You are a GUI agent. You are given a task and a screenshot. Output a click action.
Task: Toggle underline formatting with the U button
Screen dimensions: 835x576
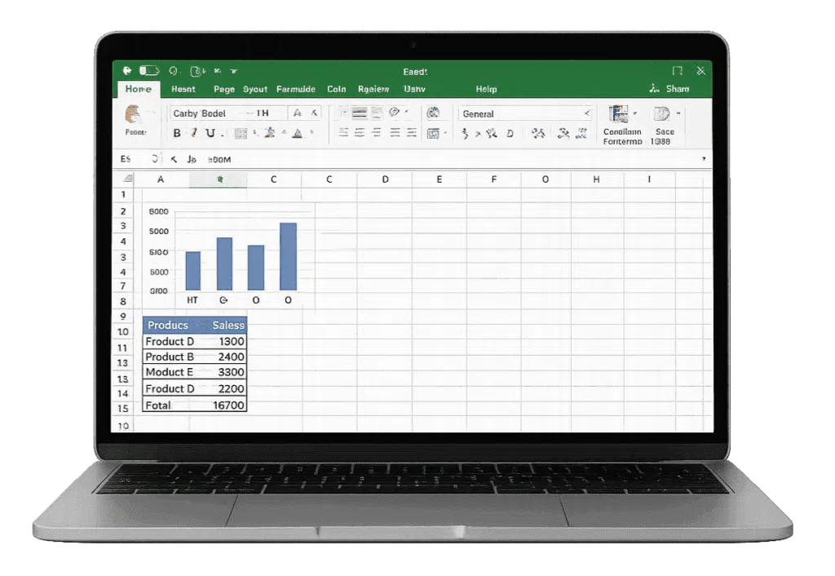[210, 133]
